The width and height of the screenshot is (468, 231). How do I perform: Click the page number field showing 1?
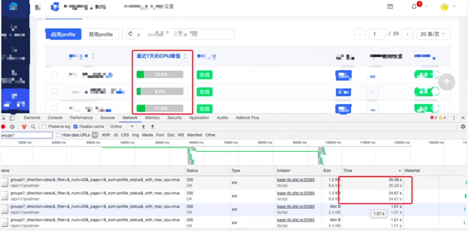pyautogui.click(x=377, y=34)
